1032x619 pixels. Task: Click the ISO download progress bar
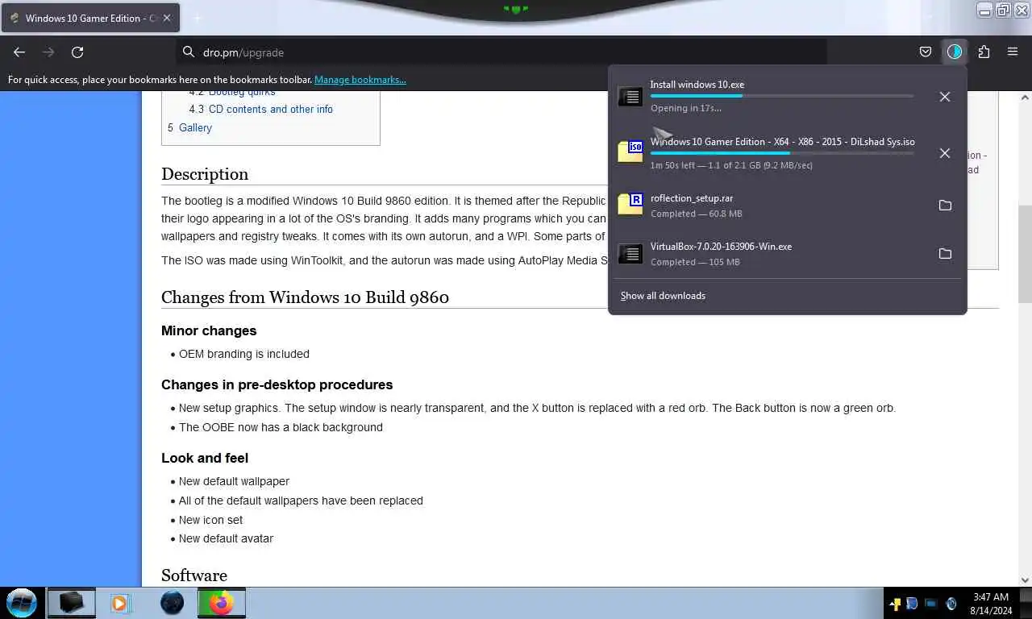click(x=782, y=153)
